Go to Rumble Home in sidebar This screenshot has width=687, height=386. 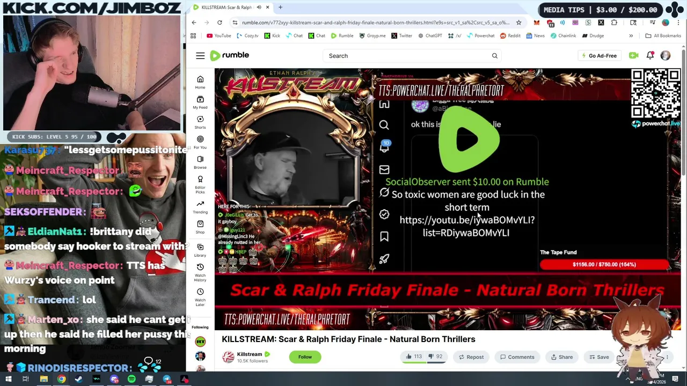click(x=200, y=82)
